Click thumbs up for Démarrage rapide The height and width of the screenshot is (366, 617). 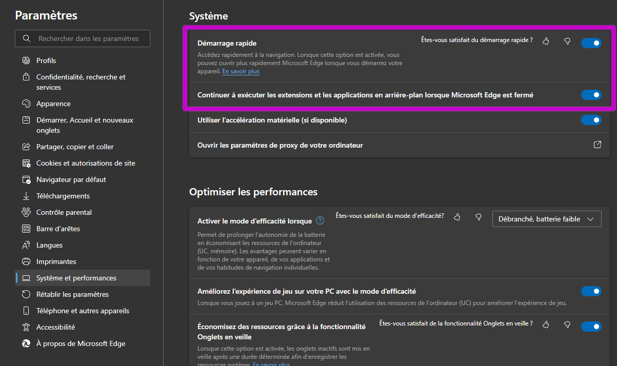(546, 42)
